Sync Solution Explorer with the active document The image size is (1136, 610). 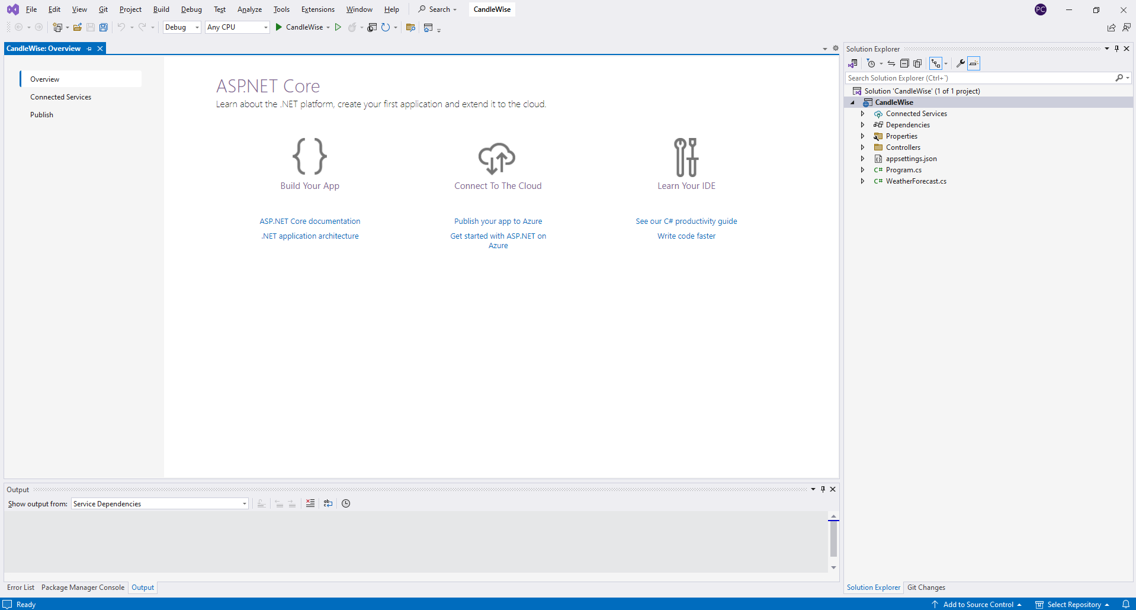[891, 63]
